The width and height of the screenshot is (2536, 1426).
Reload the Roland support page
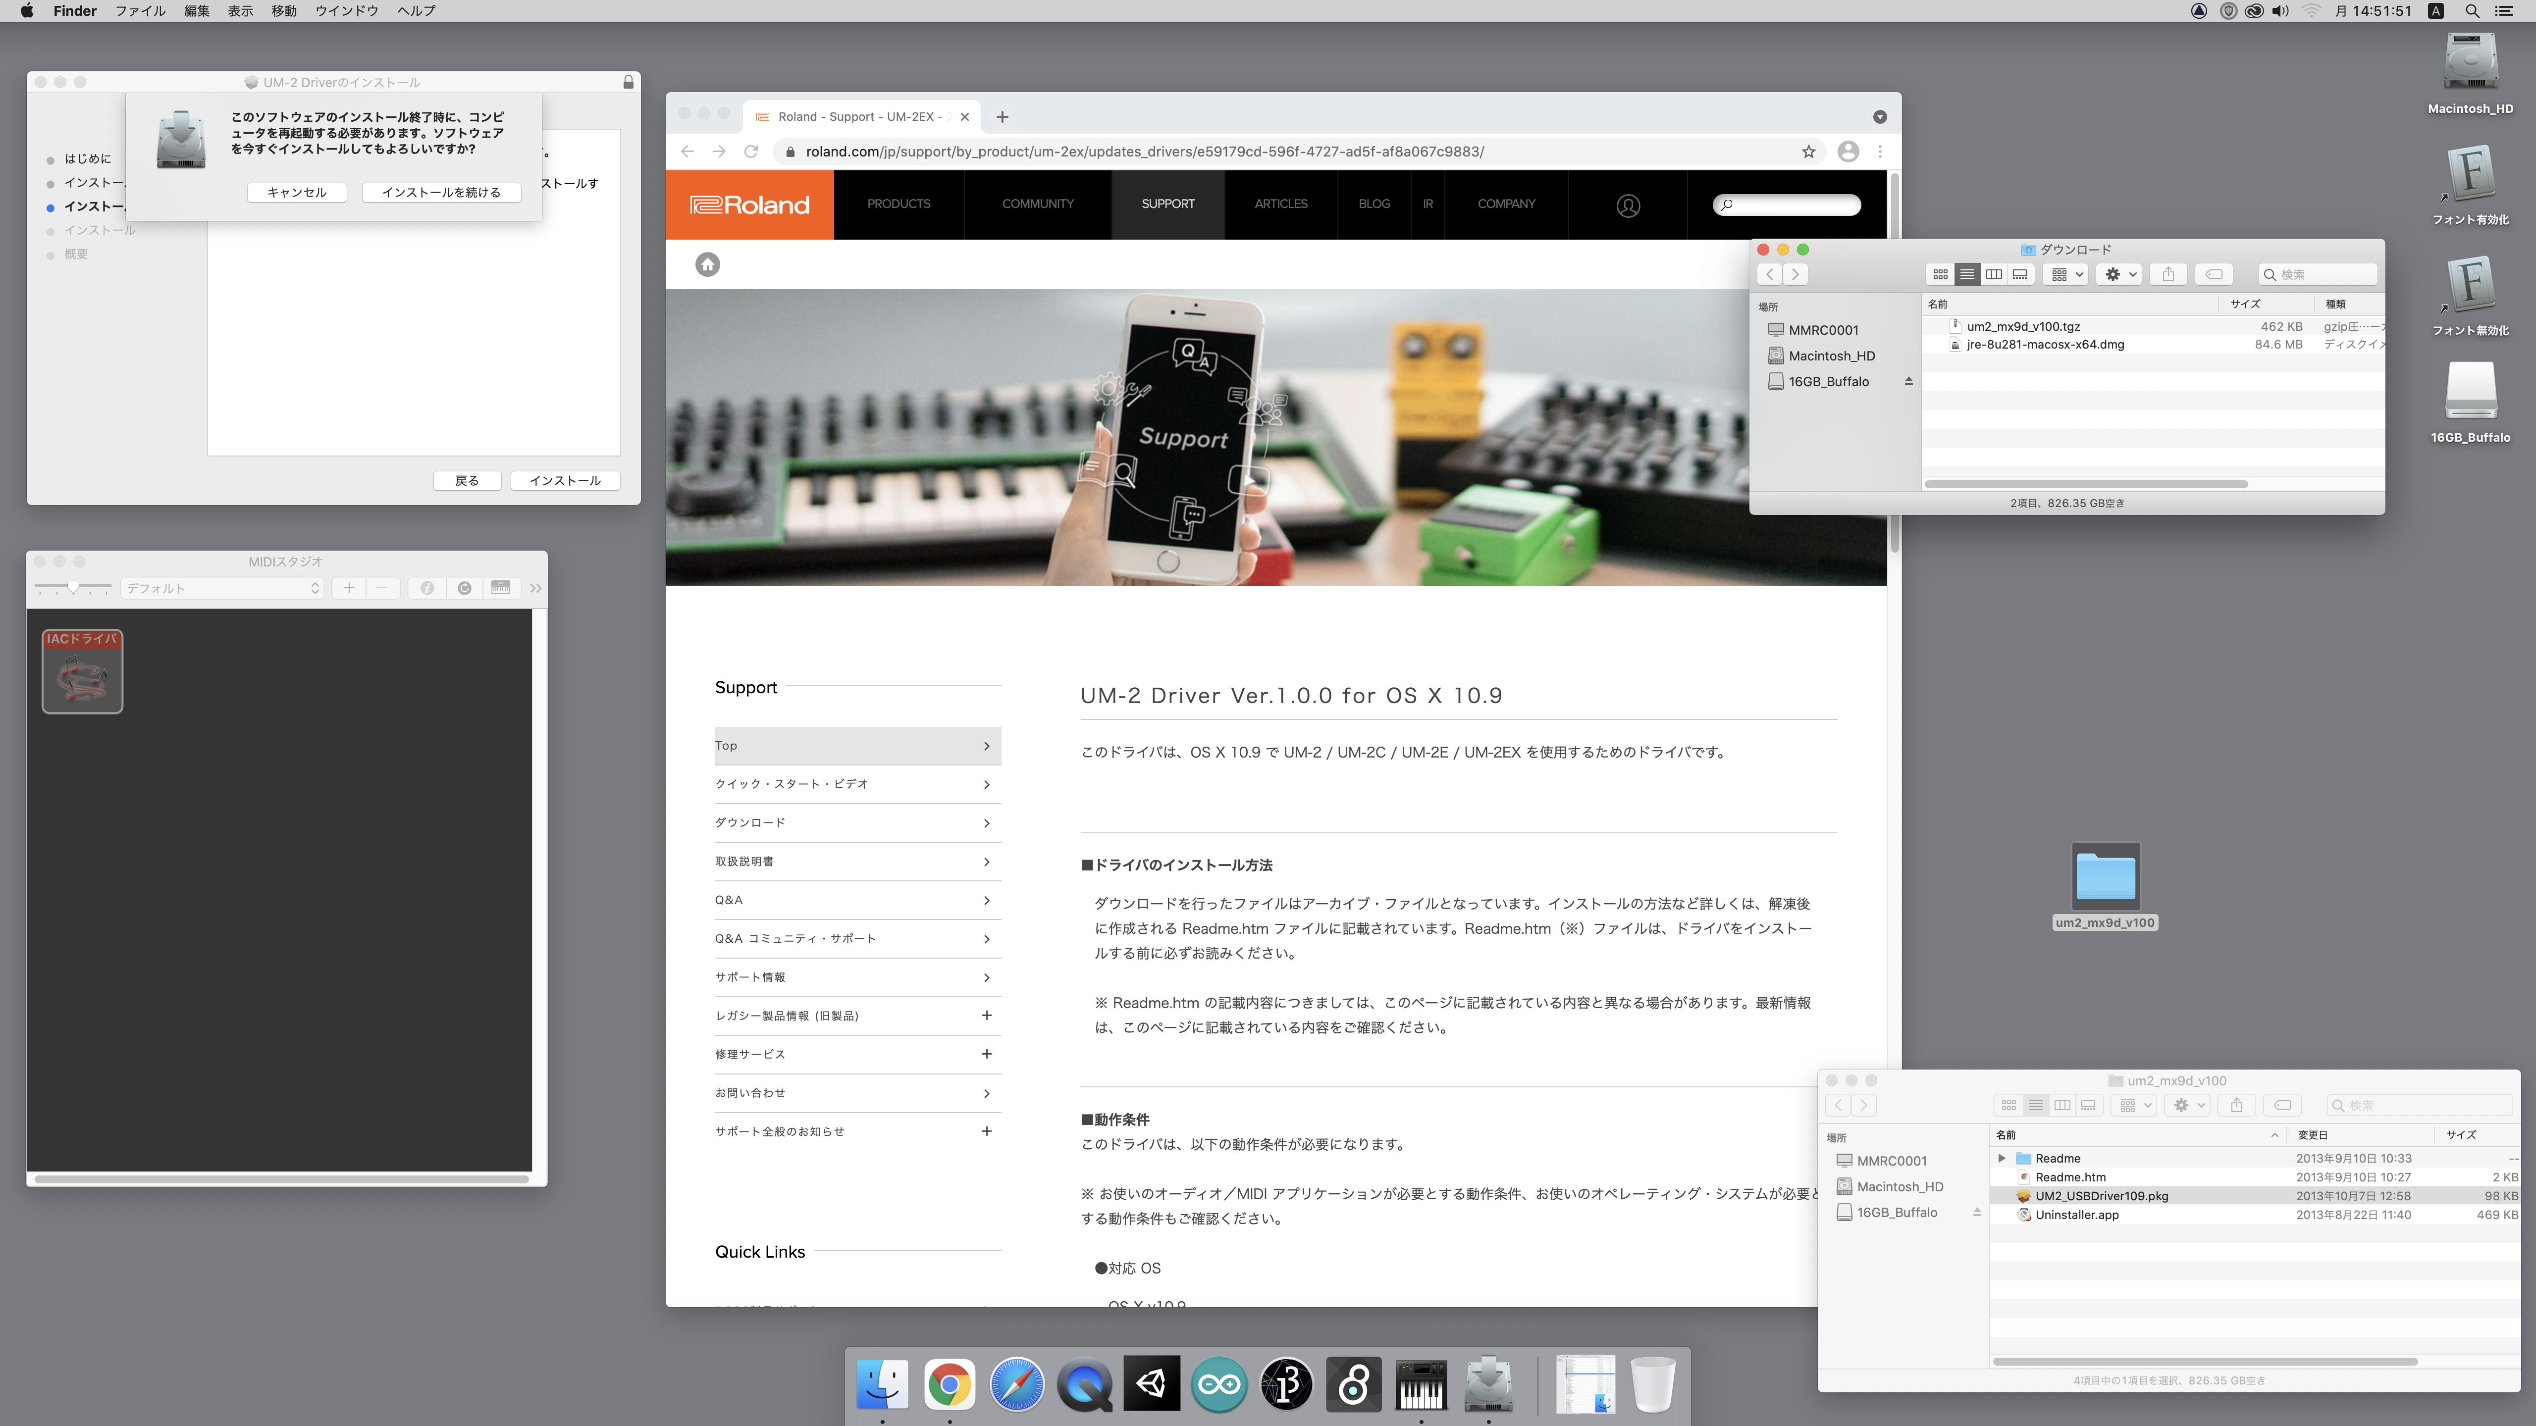(751, 152)
